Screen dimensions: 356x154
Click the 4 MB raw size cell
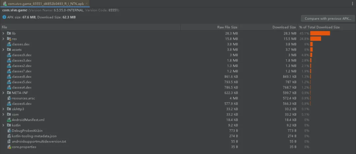click(x=234, y=98)
